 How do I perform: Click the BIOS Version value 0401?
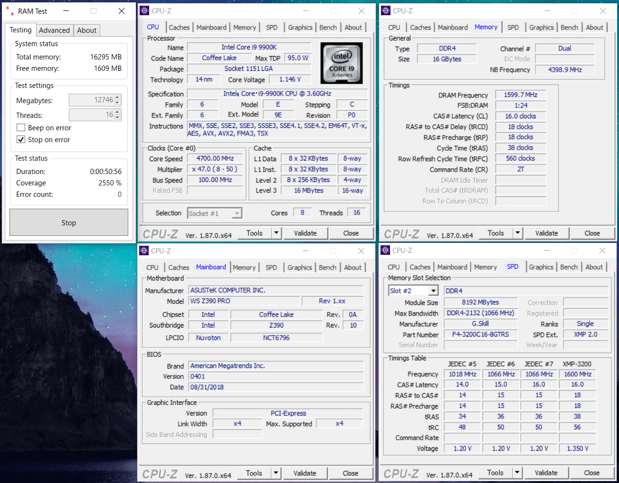click(x=276, y=376)
